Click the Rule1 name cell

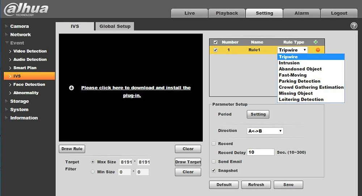pyautogui.click(x=254, y=50)
